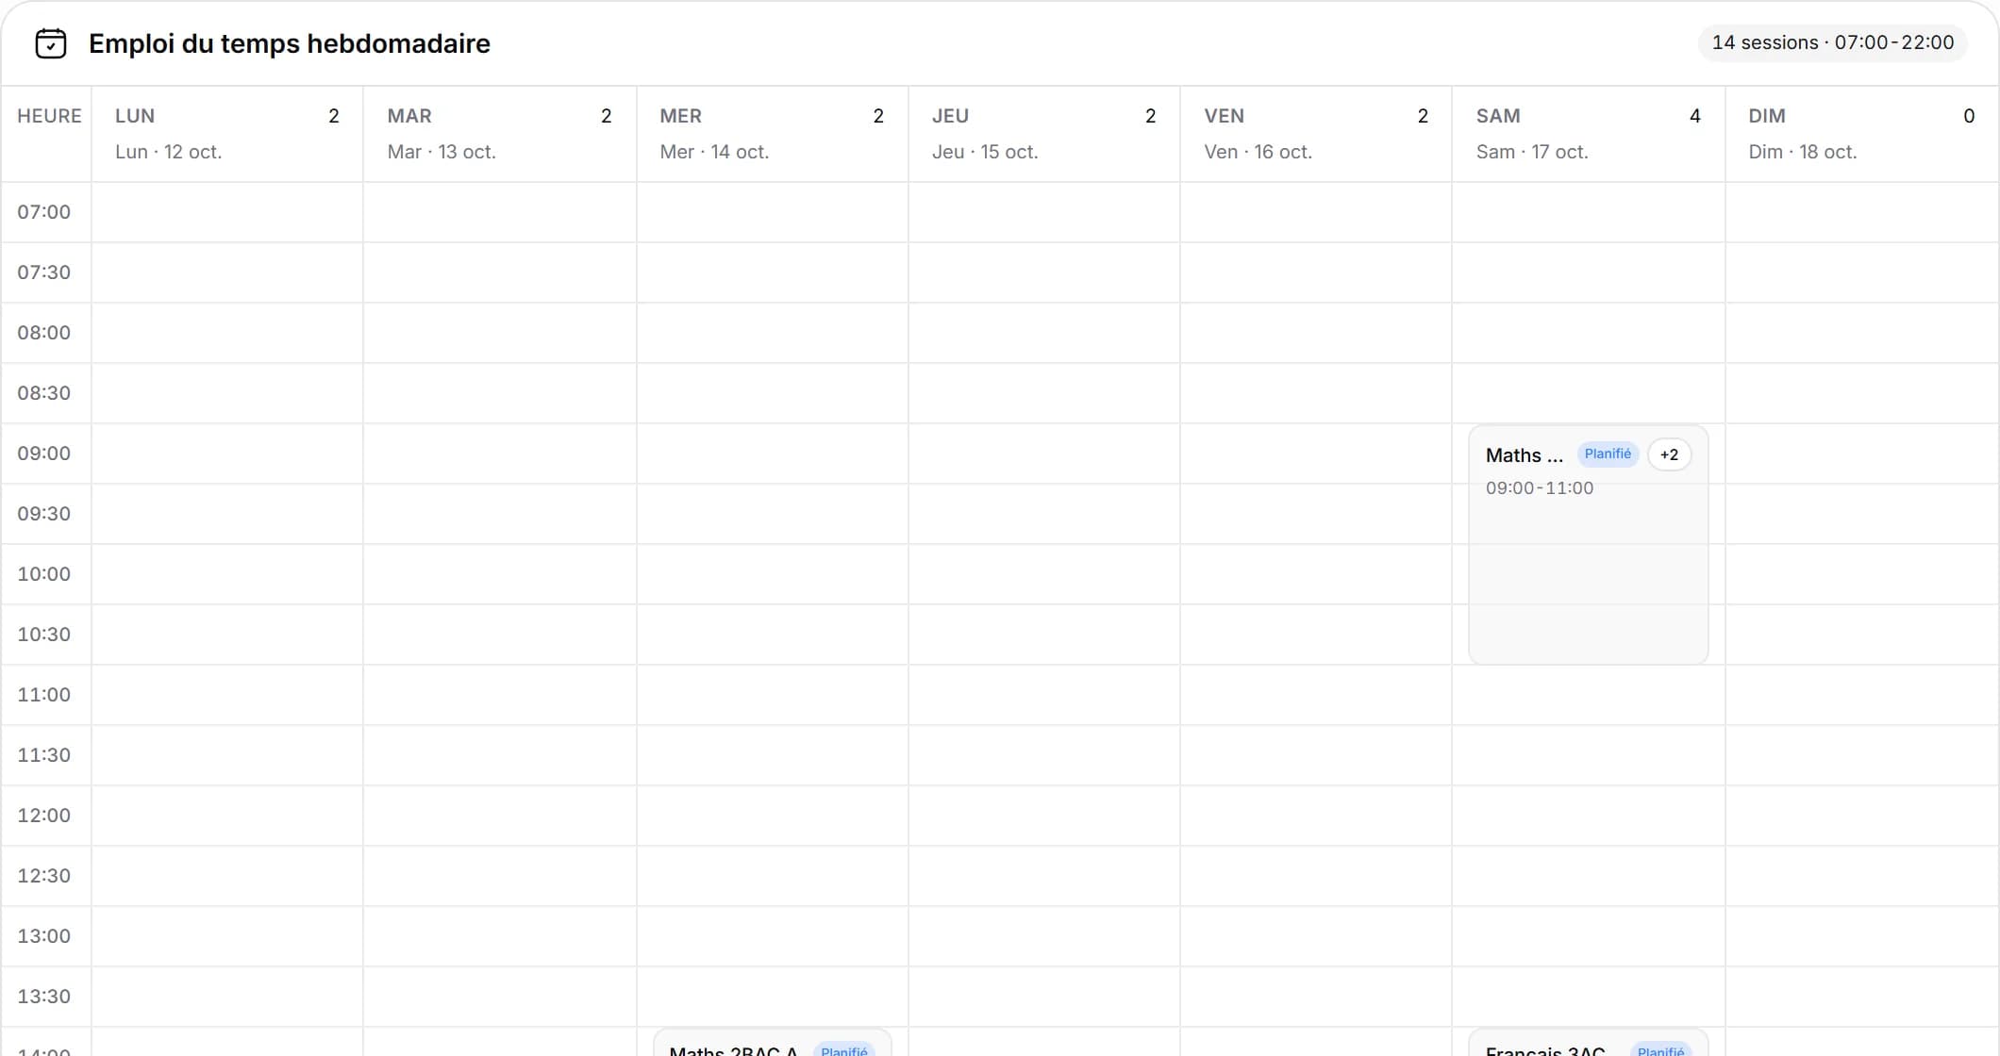Viewport: 2000px width, 1056px height.
Task: Click the 13:30 time row label
Action: [x=44, y=997]
